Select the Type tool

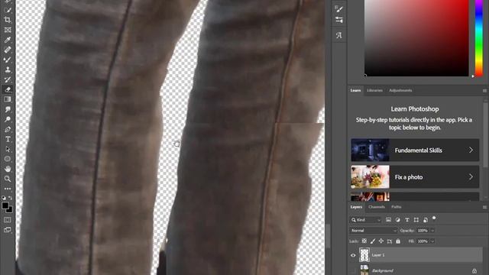(8, 139)
